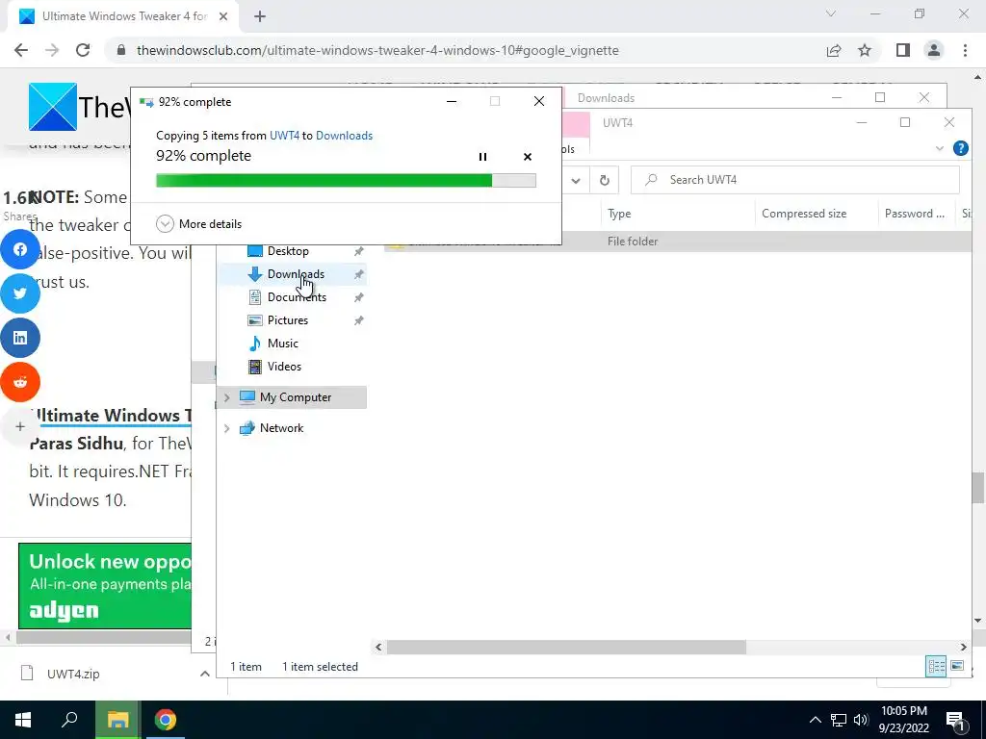986x739 pixels.
Task: Share the article on Reddit
Action: pyautogui.click(x=20, y=381)
